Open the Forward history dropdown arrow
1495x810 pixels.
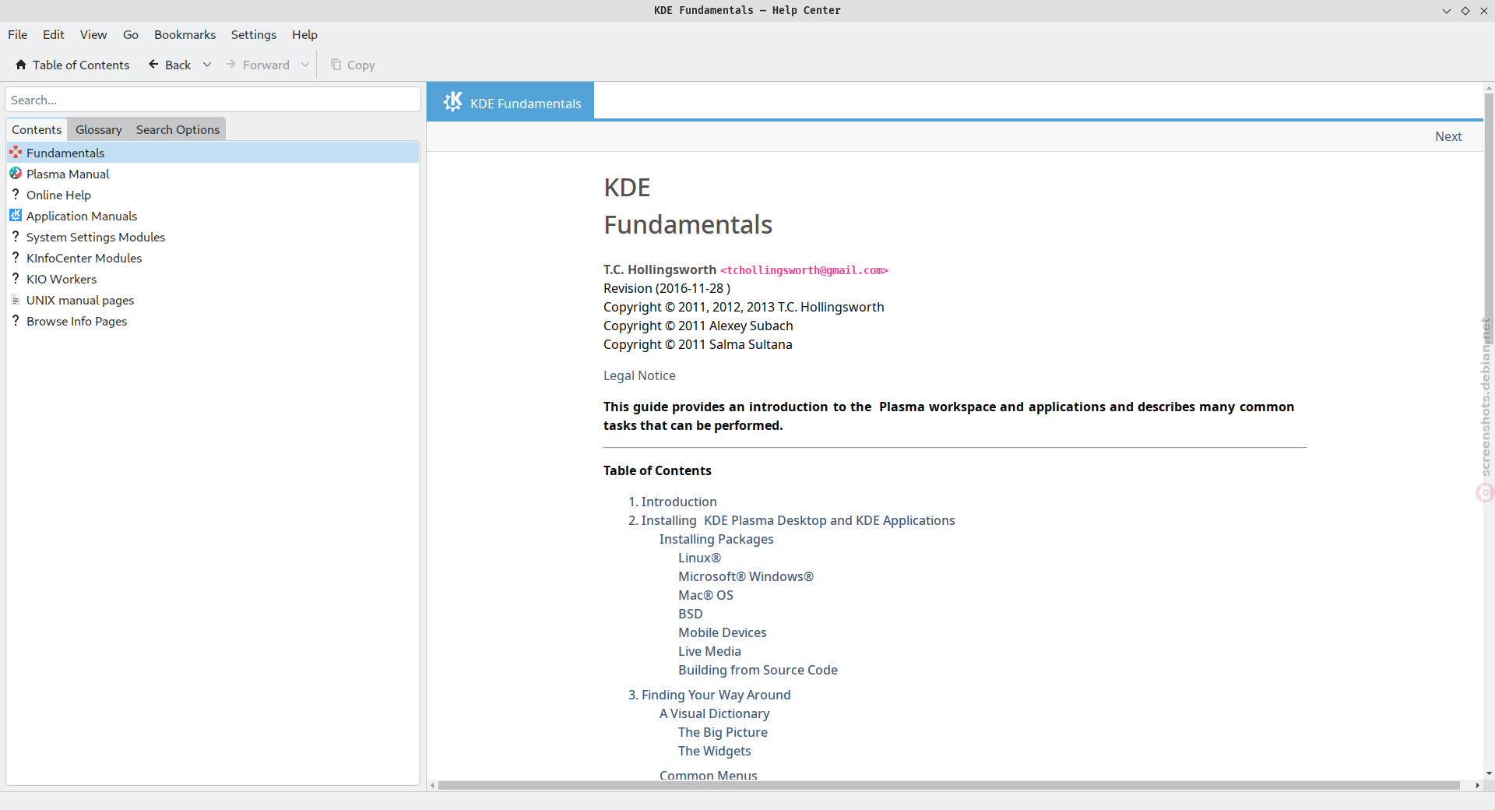click(305, 65)
